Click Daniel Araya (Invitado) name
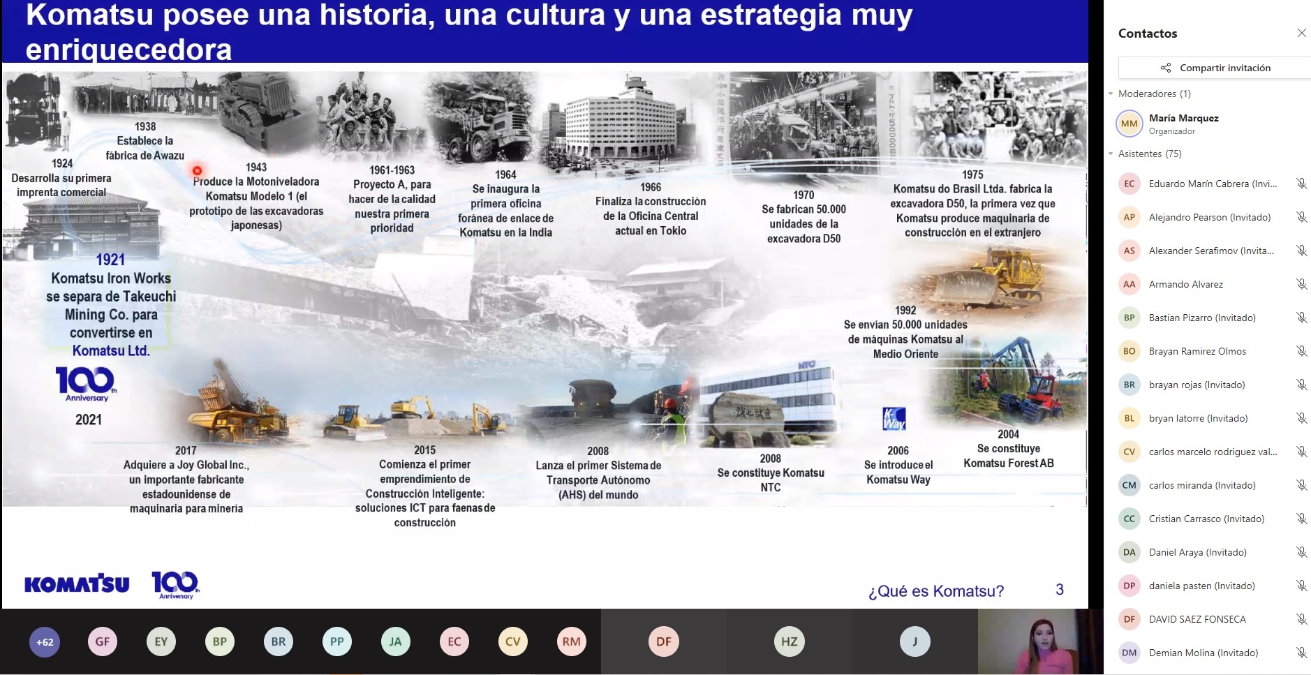1311x675 pixels. (x=1198, y=552)
